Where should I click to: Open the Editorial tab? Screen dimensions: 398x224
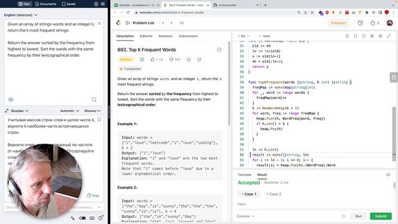pos(146,36)
